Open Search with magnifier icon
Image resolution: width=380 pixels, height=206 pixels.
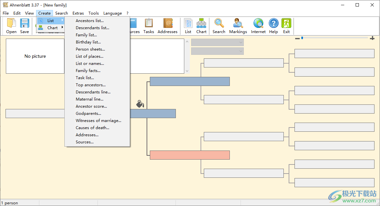click(219, 26)
